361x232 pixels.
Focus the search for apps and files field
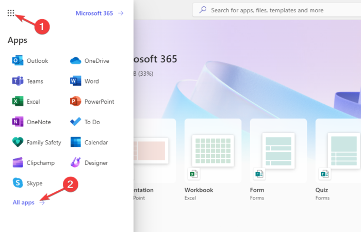[x=277, y=10]
